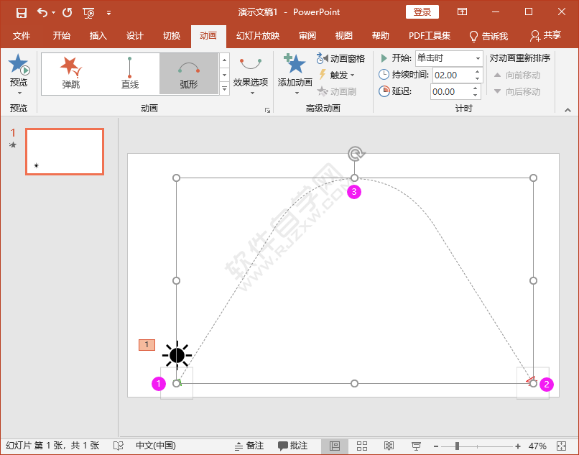Select the Line (直线) motion path
Viewport: 579px width, 455px height.
[130, 73]
